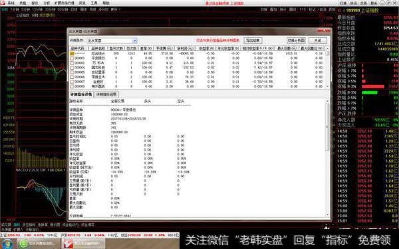Viewport: 399px width, 249px height.
Task: Open the red stock app taskbar icon
Action: tap(68, 244)
